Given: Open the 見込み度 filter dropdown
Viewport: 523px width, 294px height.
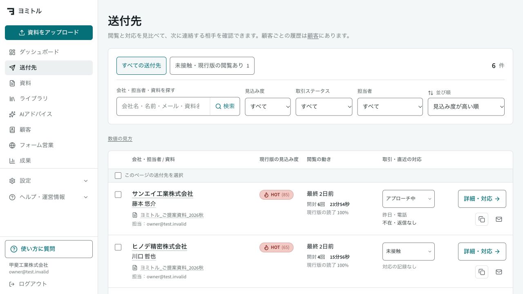Looking at the screenshot, I should [268, 107].
